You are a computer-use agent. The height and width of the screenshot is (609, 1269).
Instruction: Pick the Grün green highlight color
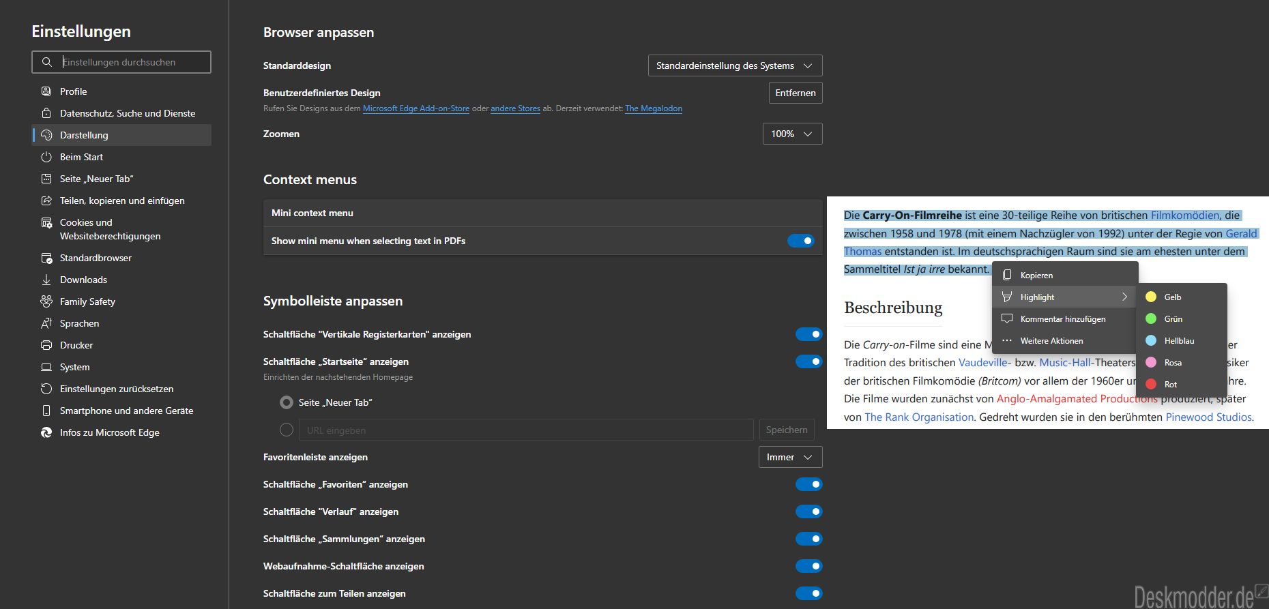(1182, 318)
